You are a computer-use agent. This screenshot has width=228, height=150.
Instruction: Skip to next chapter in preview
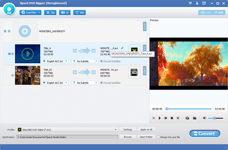point(178,118)
